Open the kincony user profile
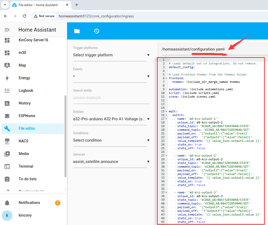The image size is (268, 225). pos(25,215)
